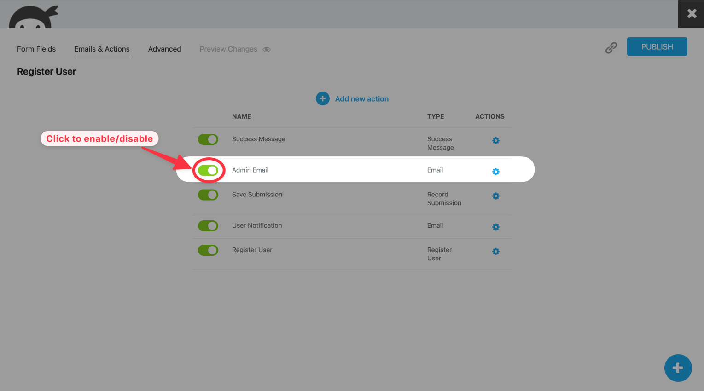
Task: Toggle the Success Message action off
Action: point(208,139)
